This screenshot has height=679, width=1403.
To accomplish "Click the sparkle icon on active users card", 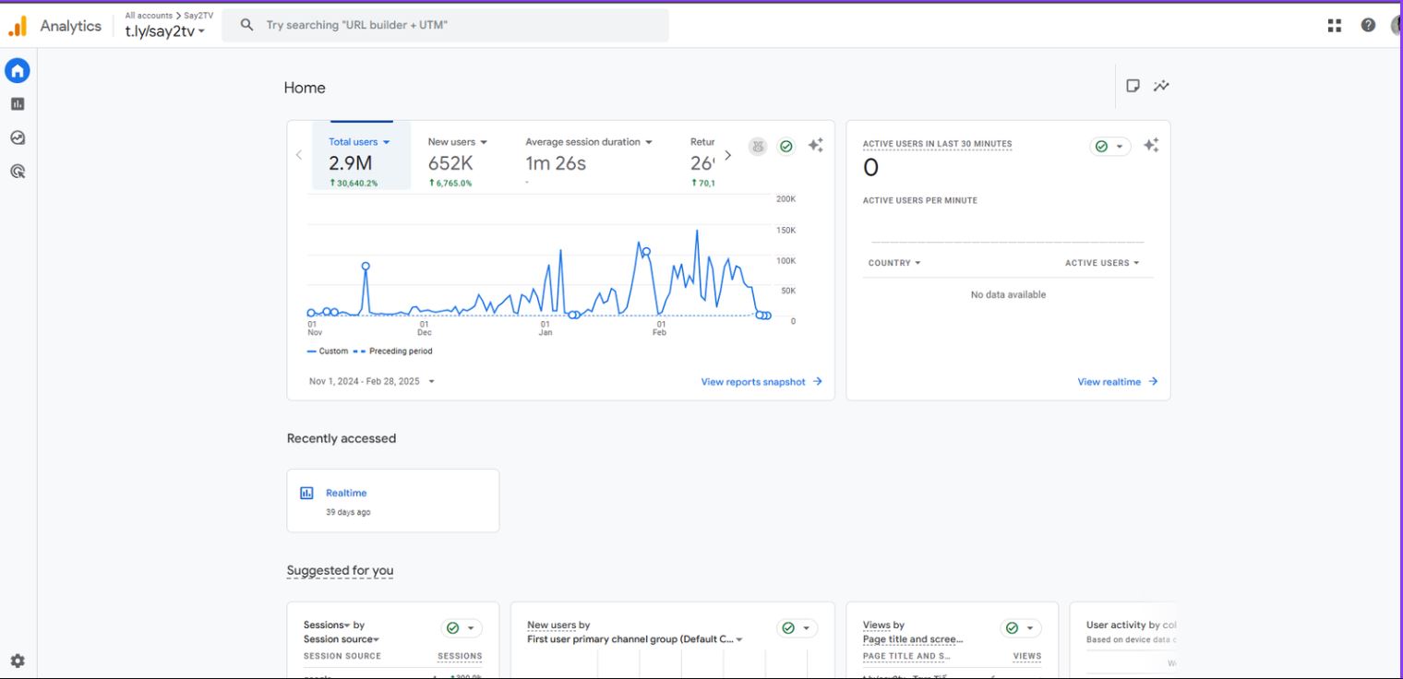I will point(1151,146).
